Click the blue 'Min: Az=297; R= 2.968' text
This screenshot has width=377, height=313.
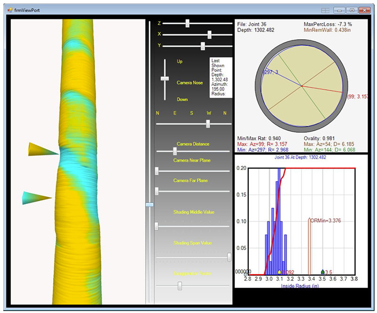(262, 150)
